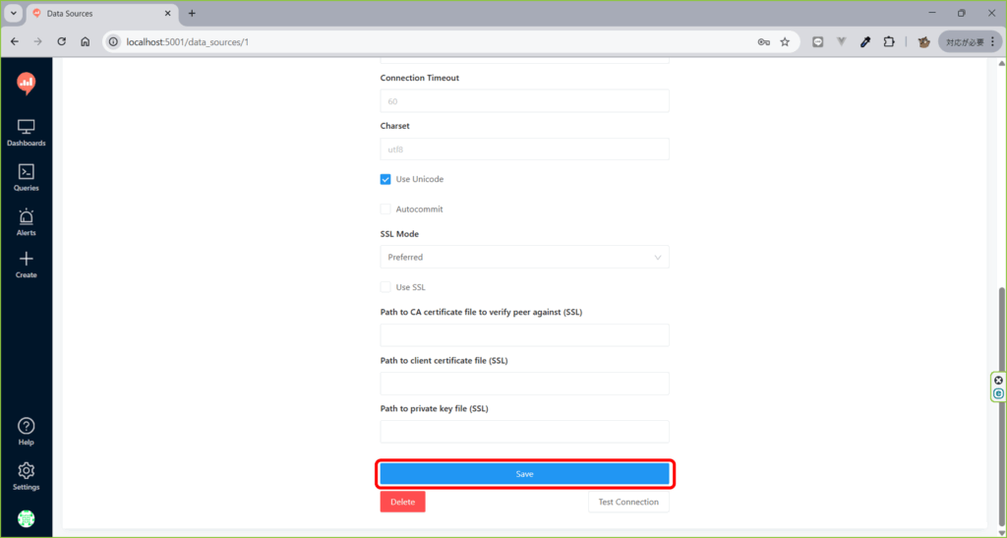Go to Alerts in sidebar

coord(26,221)
